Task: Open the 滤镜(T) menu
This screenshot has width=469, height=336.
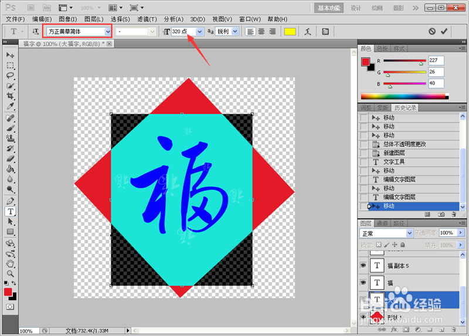Action: [x=147, y=19]
